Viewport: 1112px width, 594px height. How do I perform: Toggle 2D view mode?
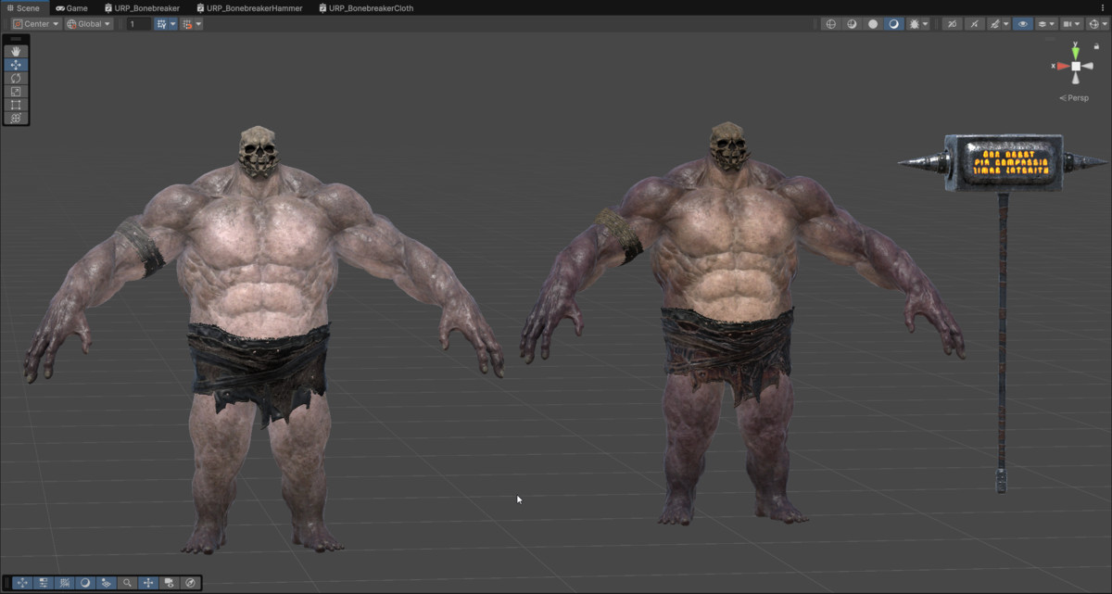click(x=952, y=24)
